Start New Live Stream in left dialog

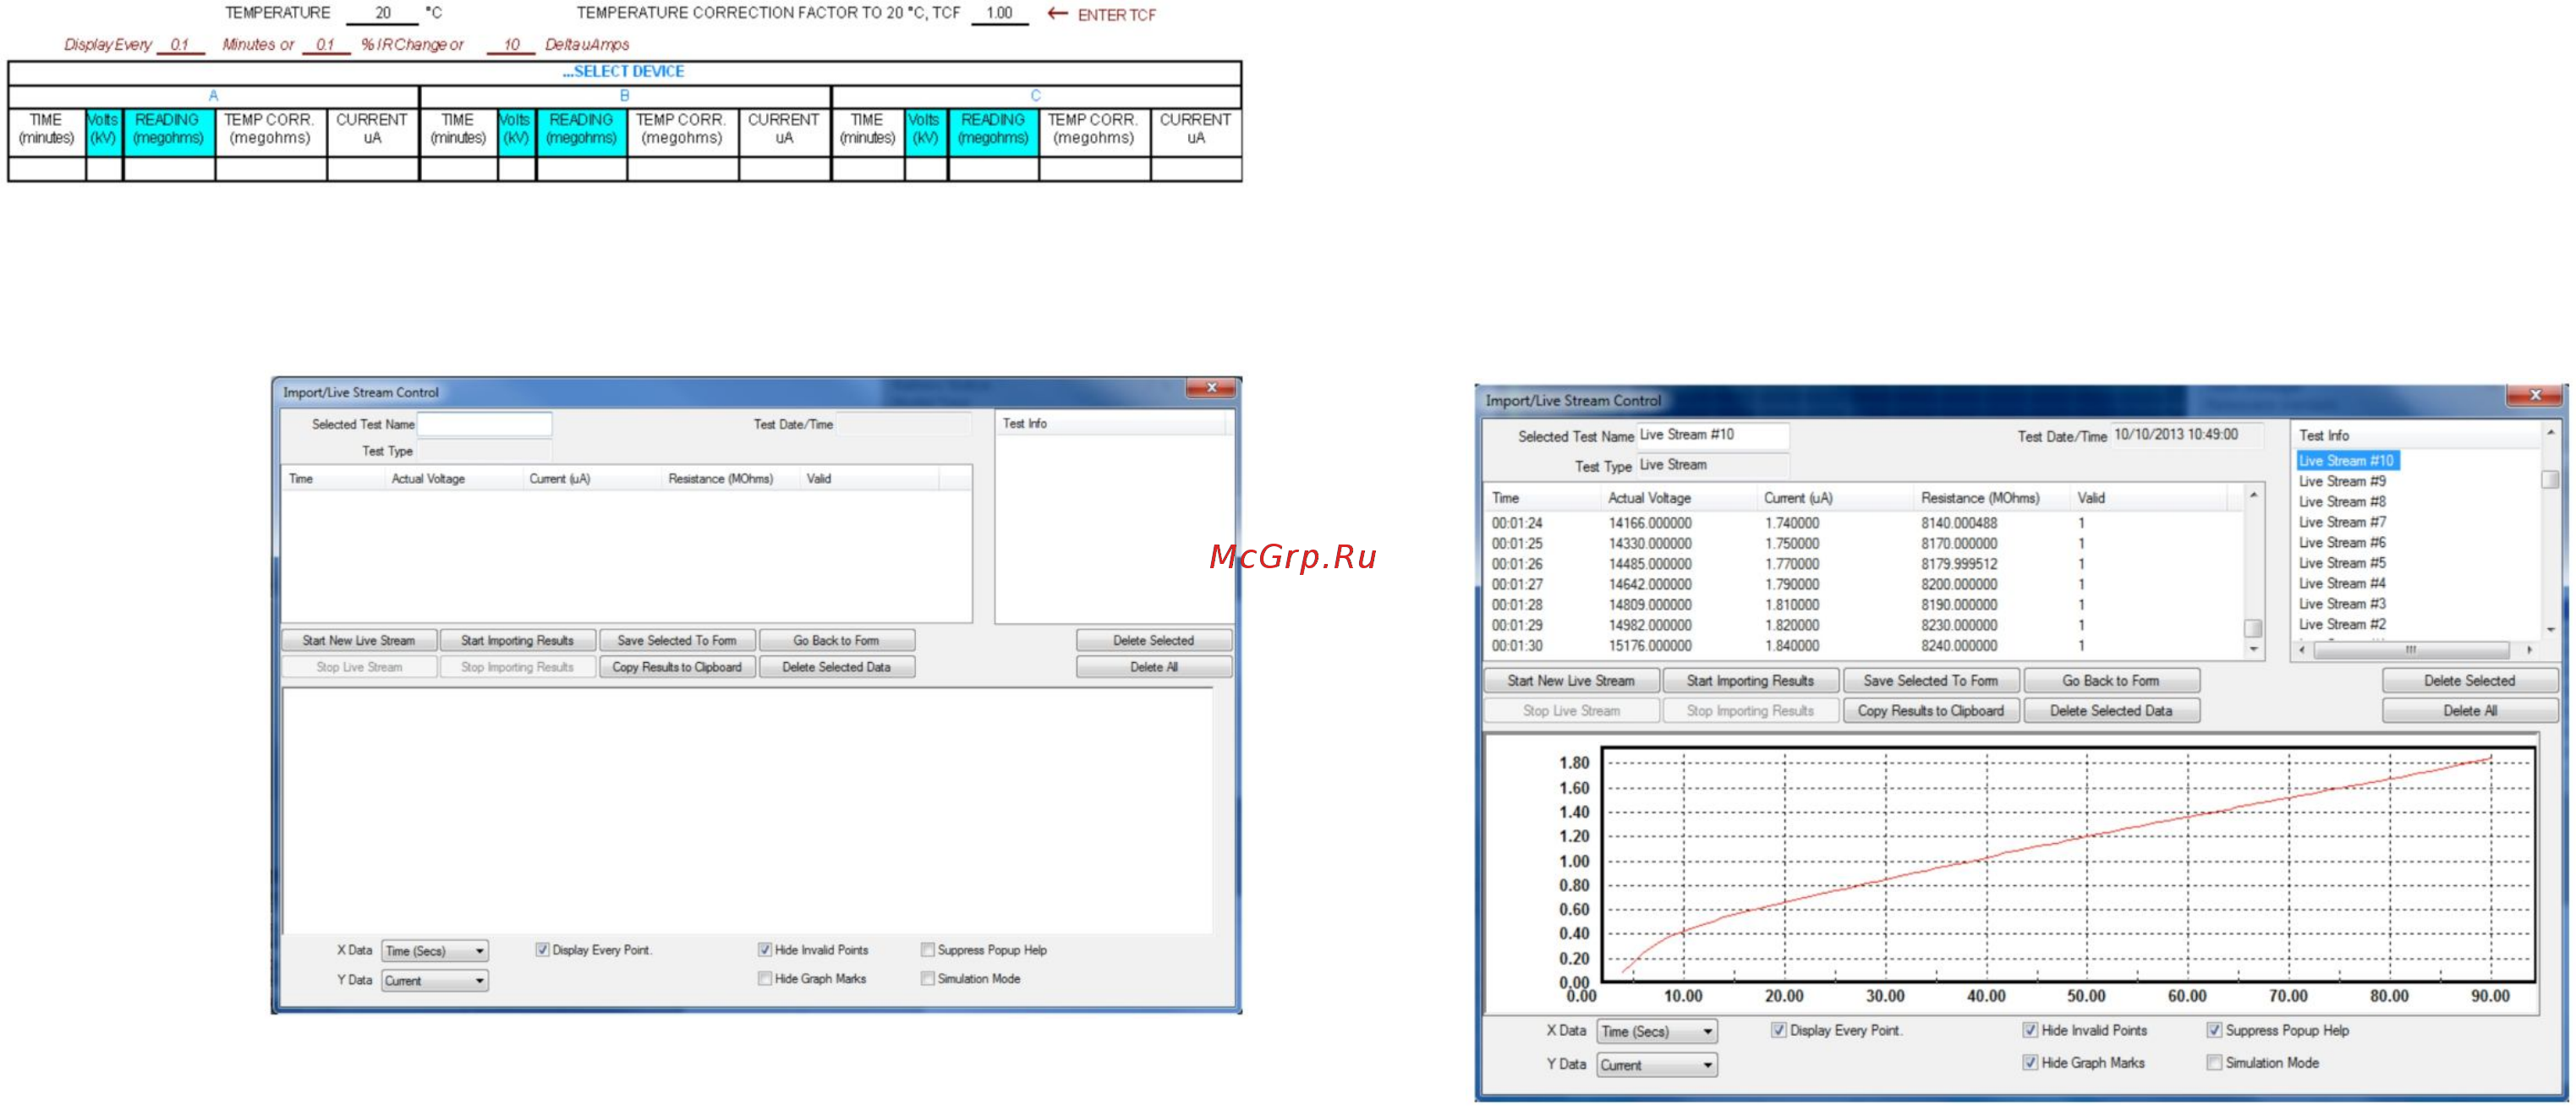coord(359,640)
